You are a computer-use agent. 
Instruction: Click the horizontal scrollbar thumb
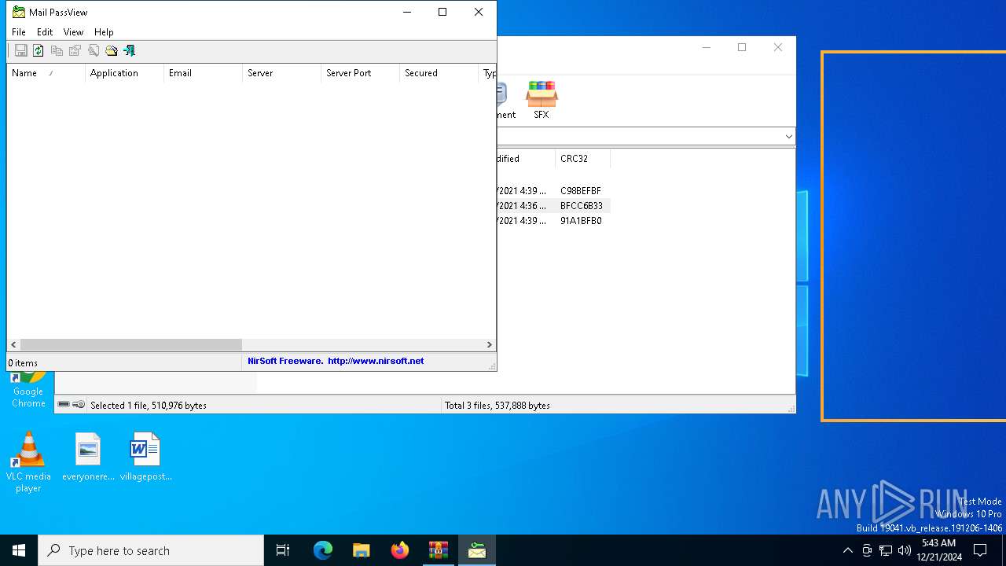click(x=131, y=344)
